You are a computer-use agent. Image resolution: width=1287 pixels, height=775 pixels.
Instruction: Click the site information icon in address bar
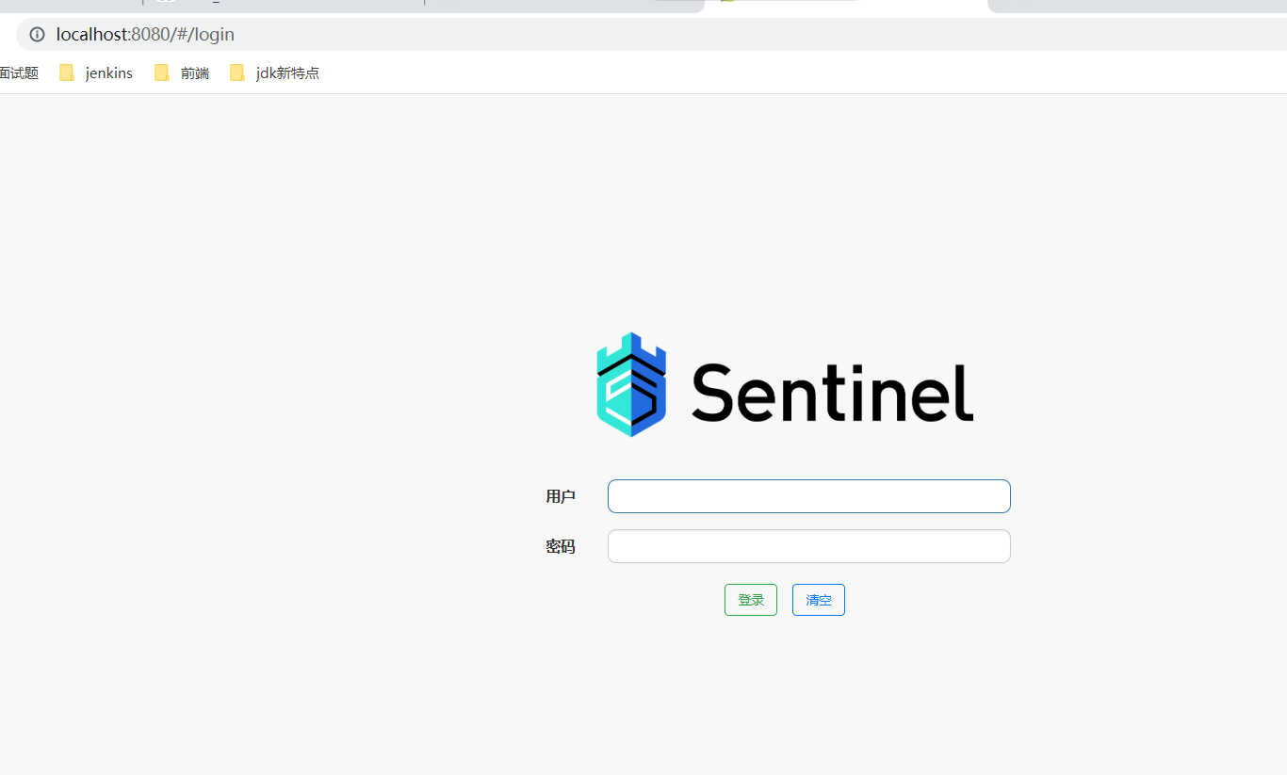(x=38, y=35)
